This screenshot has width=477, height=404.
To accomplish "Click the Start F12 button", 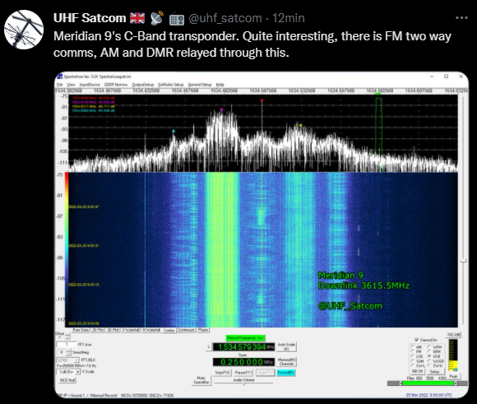I will 265,373.
